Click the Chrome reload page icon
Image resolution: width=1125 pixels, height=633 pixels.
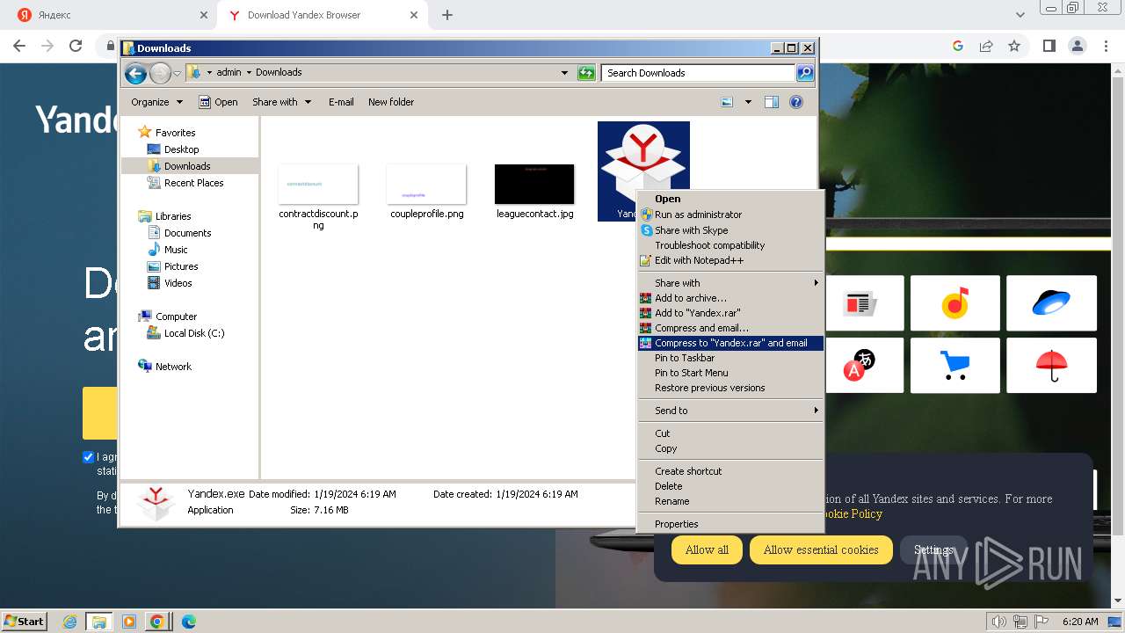click(76, 46)
